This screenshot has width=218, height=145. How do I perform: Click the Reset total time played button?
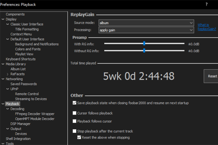coord(211,76)
